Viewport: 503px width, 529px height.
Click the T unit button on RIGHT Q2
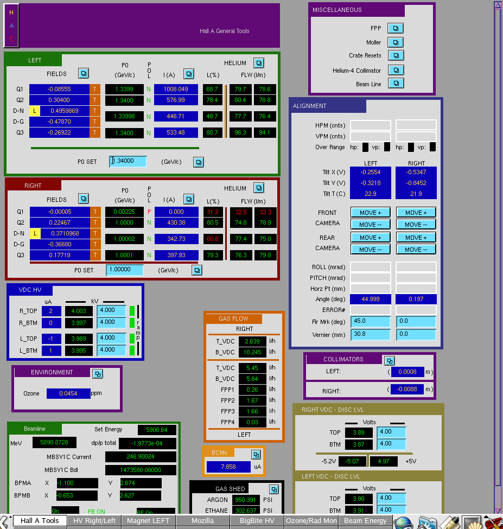click(95, 222)
